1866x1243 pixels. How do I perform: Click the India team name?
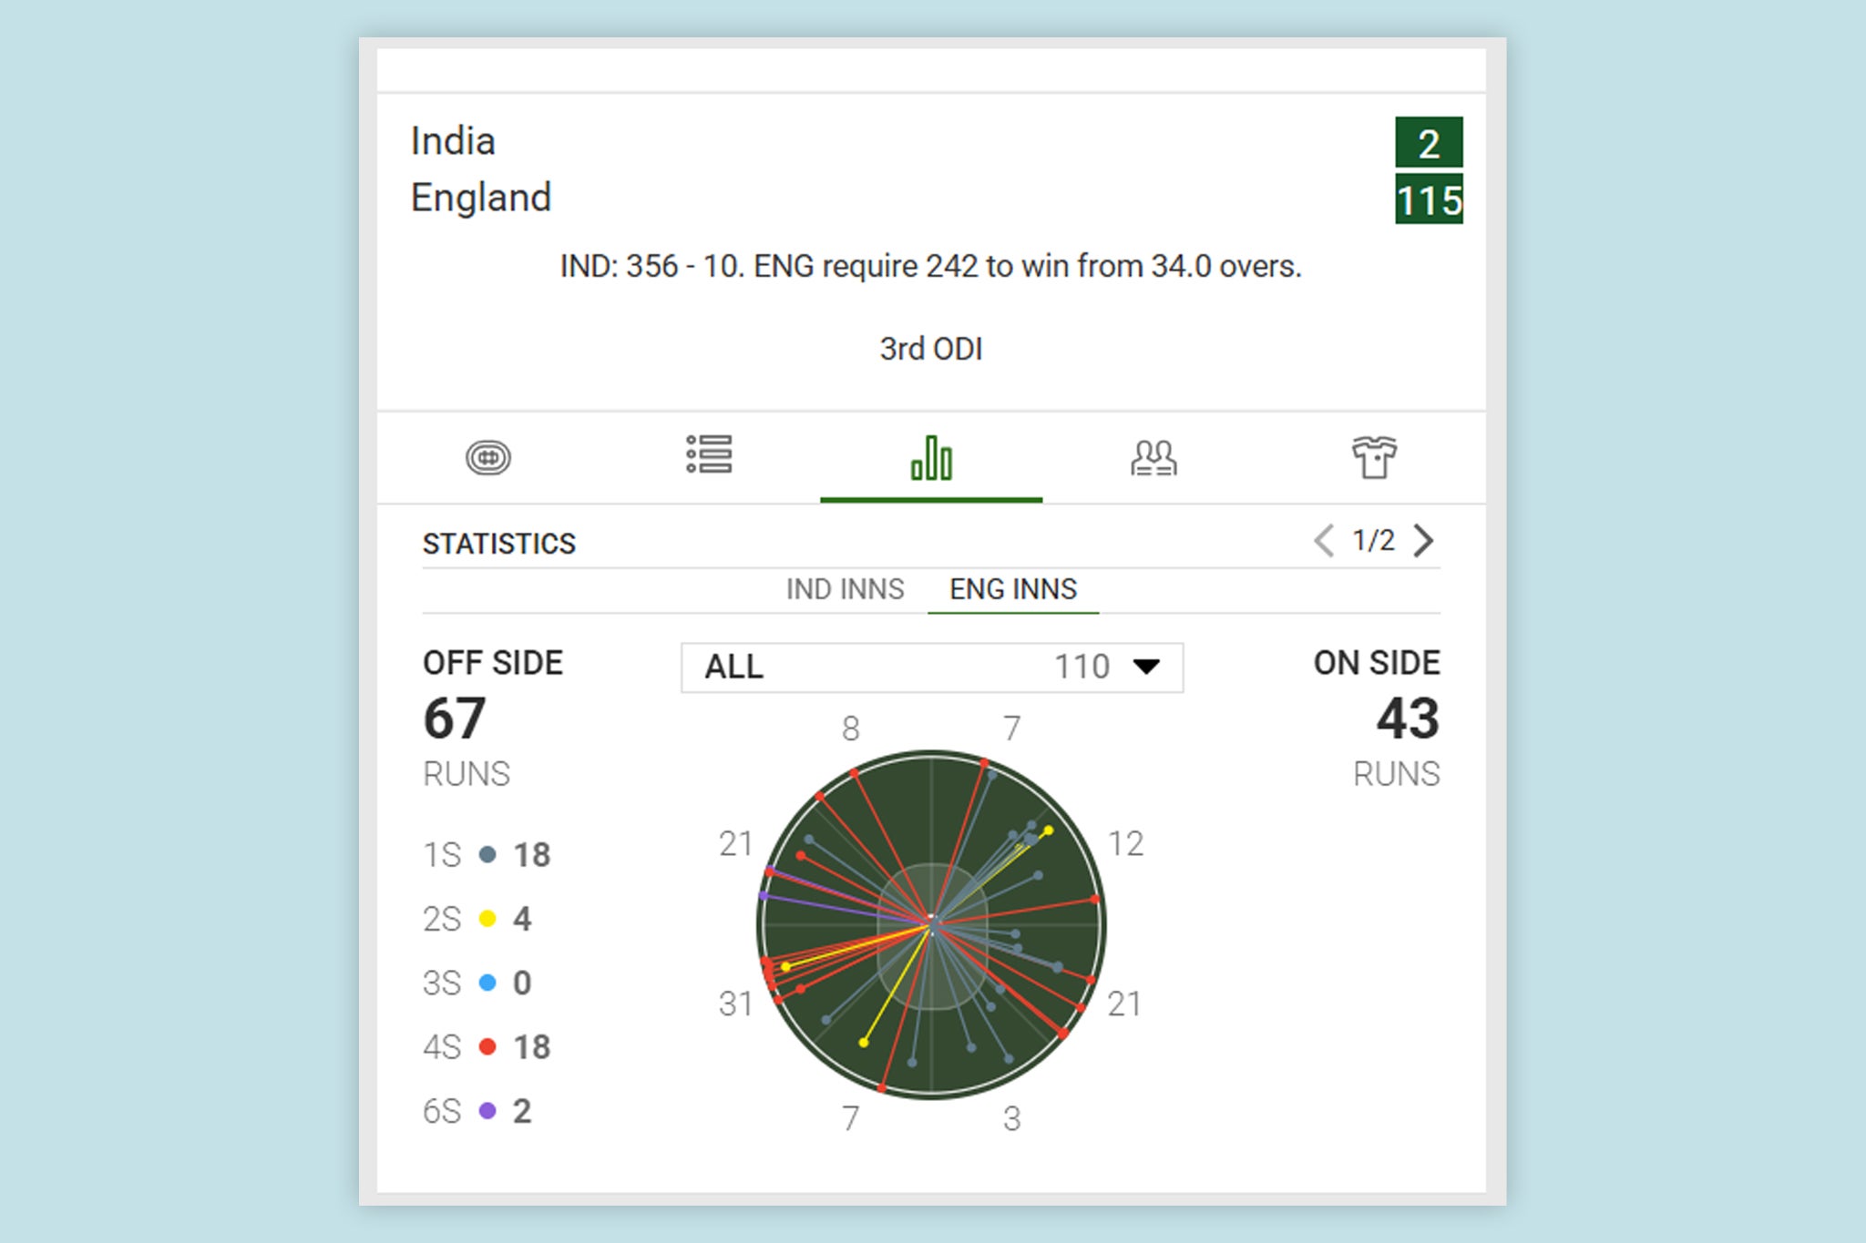click(x=453, y=141)
